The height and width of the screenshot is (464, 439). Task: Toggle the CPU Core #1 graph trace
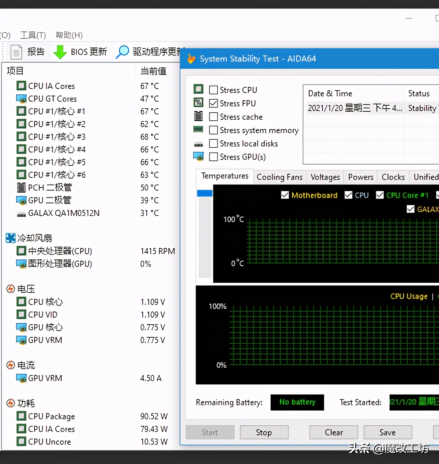point(380,195)
